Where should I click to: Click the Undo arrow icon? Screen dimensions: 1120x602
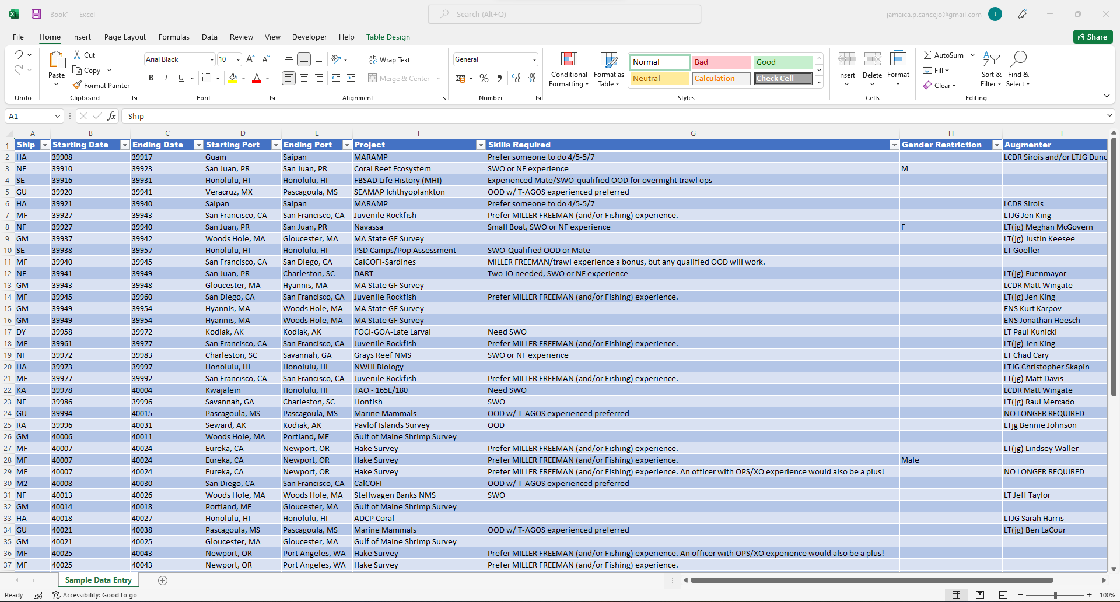click(x=19, y=55)
